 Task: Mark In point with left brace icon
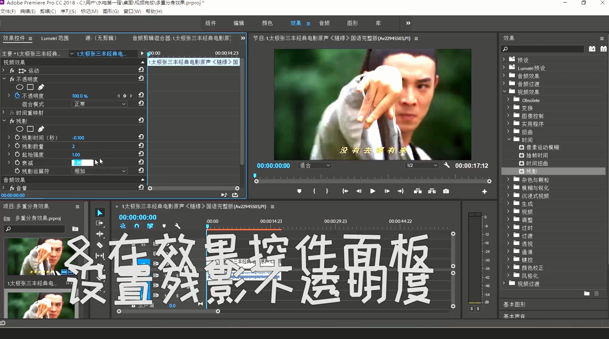coord(314,191)
